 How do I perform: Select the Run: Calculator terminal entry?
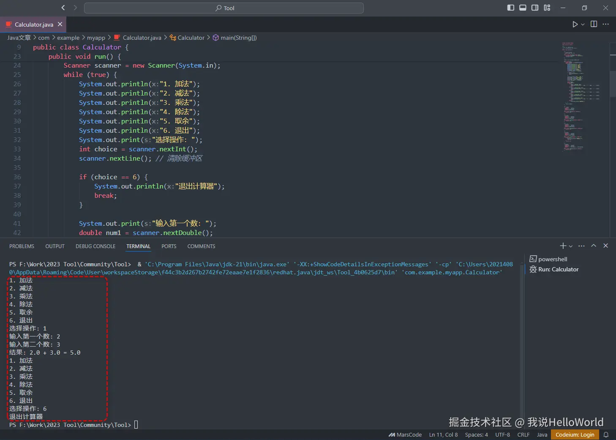(x=558, y=269)
